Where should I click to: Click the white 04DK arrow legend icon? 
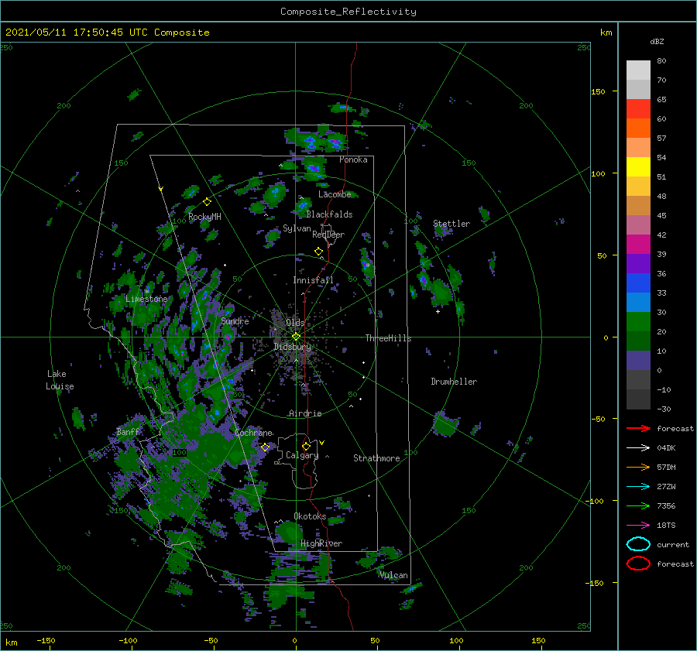pyautogui.click(x=638, y=447)
